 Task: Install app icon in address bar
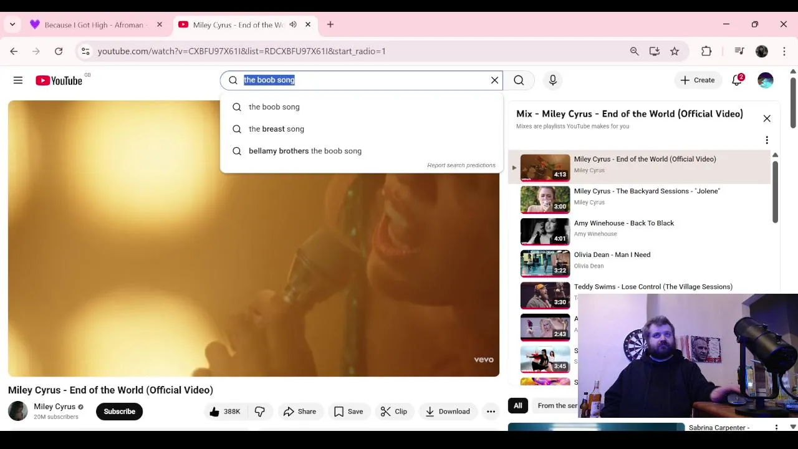(655, 51)
